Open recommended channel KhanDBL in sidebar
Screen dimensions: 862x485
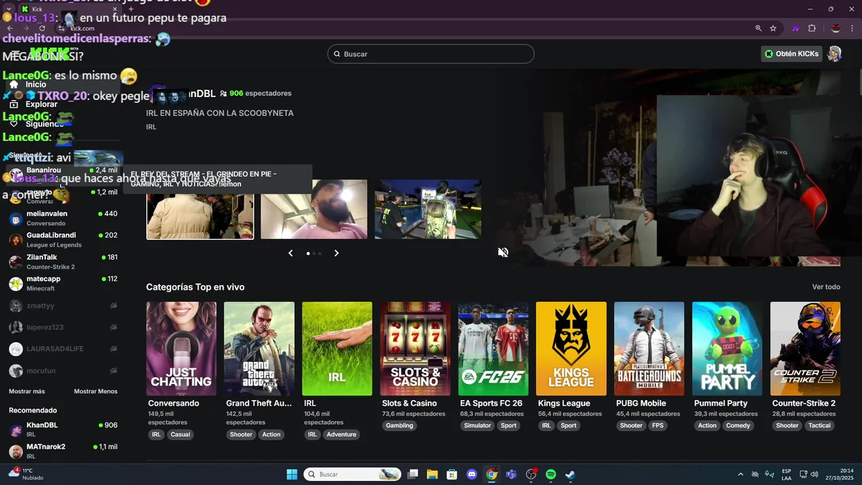[63, 430]
